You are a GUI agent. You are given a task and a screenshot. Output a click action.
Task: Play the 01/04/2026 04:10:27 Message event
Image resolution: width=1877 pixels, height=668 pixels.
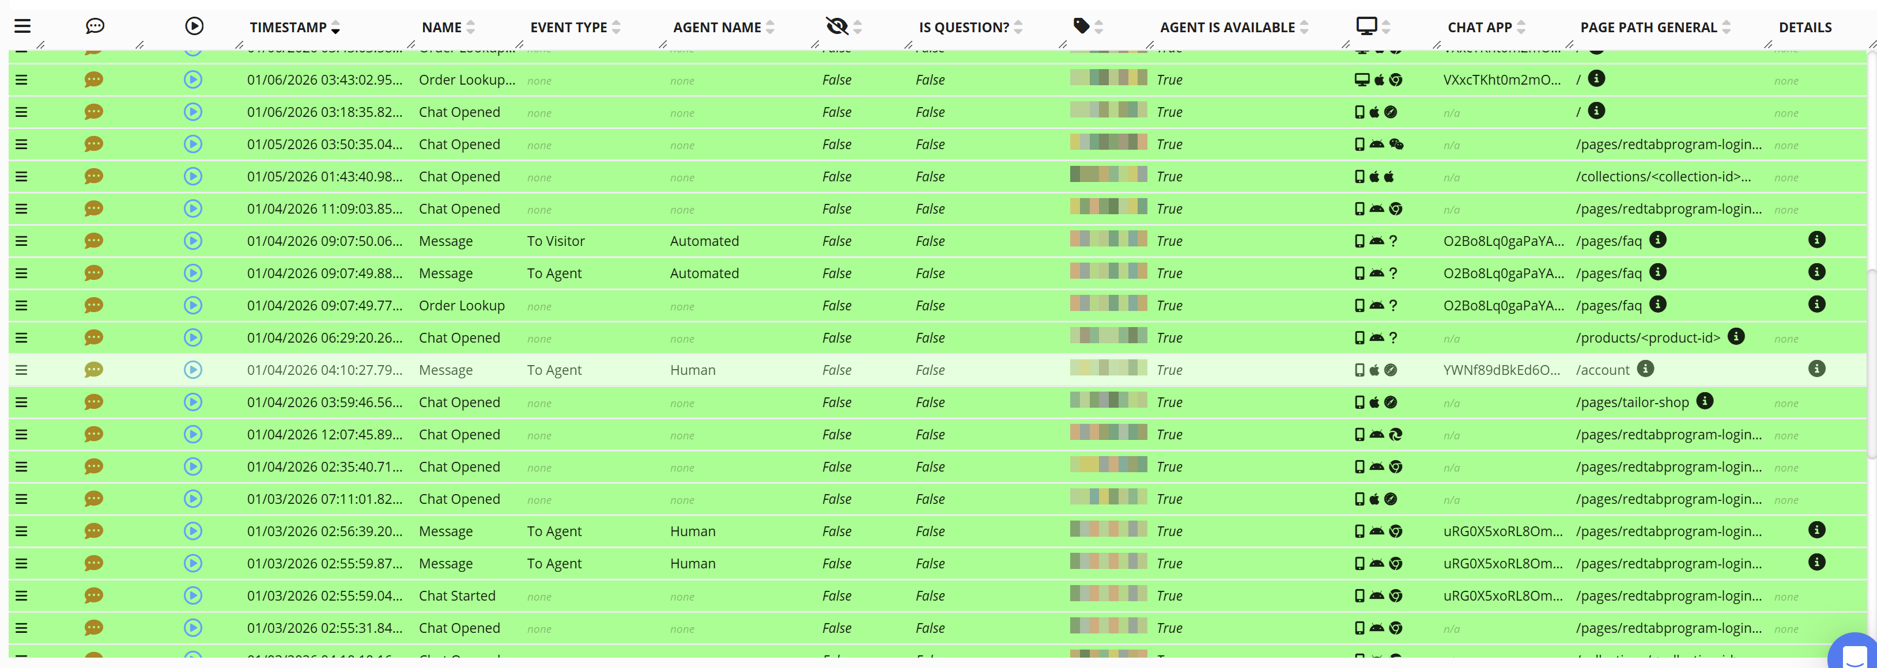(193, 370)
